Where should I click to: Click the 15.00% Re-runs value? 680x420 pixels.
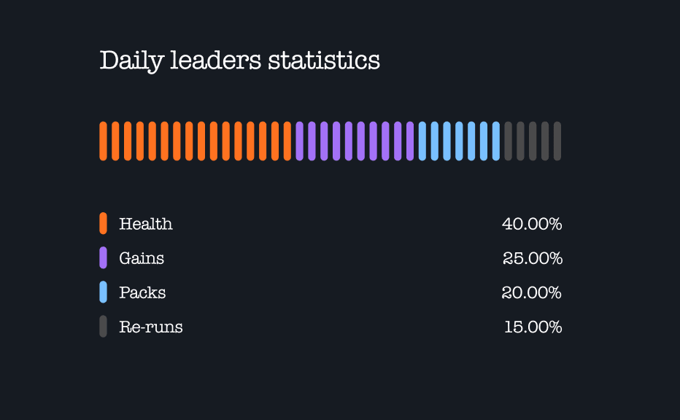pyautogui.click(x=533, y=327)
